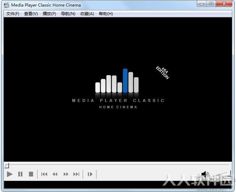Open the 文件(F) menu
The height and width of the screenshot is (192, 236).
[x=13, y=14]
